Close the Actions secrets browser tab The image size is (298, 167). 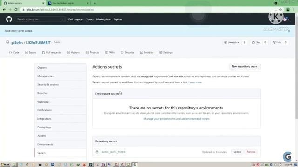(43, 3)
